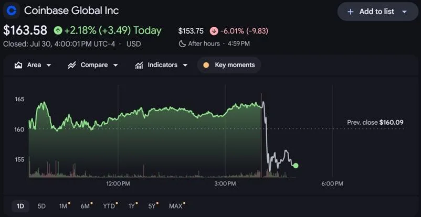Click the plus icon in Add to list
This screenshot has width=421, height=217.
350,12
